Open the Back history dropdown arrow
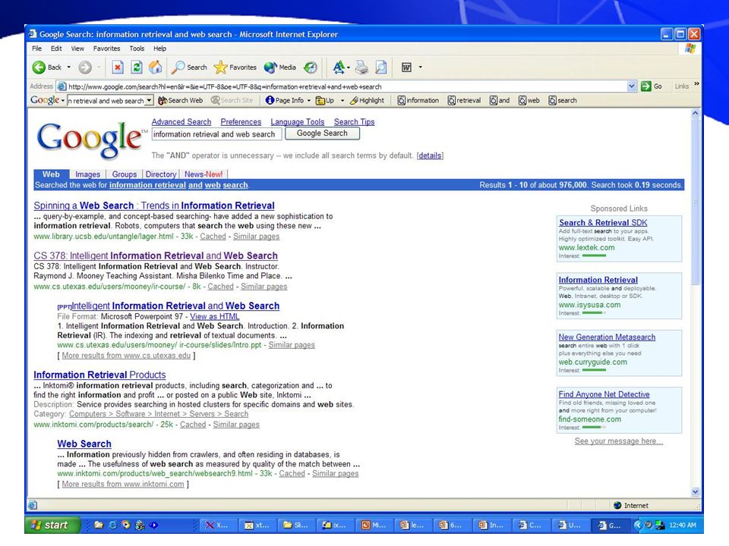The height and width of the screenshot is (546, 729). 69,67
